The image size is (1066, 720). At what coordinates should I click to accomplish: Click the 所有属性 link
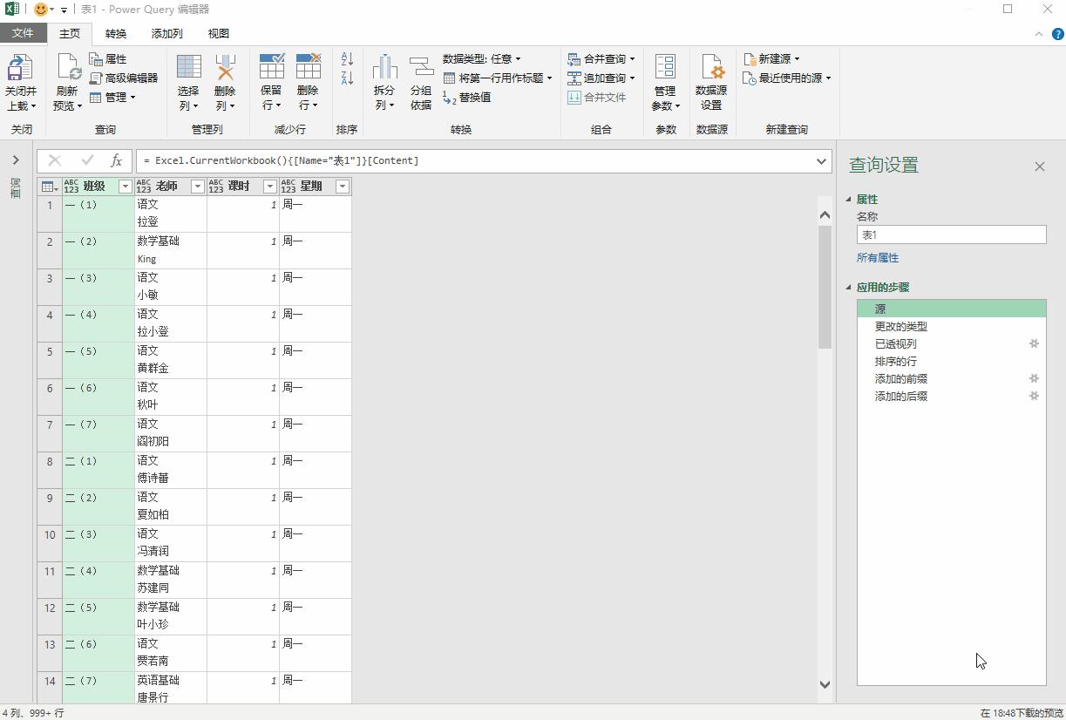[877, 258]
